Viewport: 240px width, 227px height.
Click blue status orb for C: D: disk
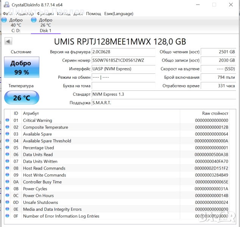(4, 20)
